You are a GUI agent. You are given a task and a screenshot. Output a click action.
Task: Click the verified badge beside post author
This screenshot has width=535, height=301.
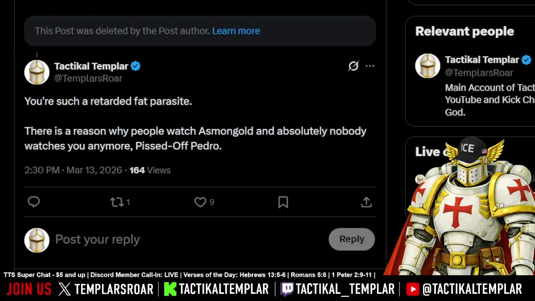[x=135, y=66]
